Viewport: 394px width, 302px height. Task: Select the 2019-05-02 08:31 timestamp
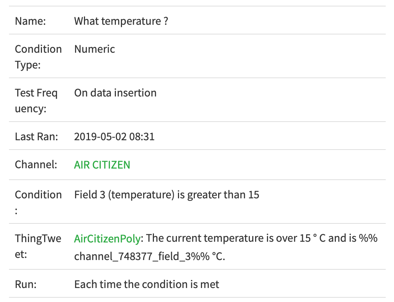coord(114,136)
